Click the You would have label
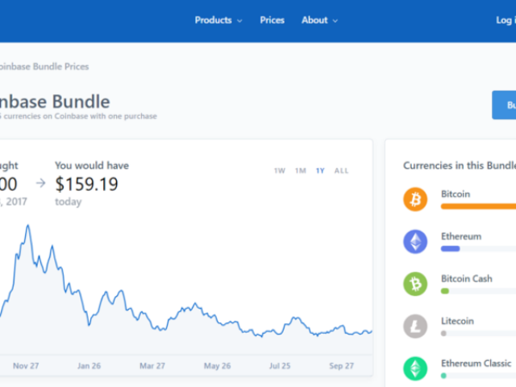This screenshot has width=516, height=387. [92, 165]
